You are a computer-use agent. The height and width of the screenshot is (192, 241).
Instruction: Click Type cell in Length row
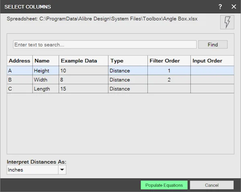tap(128, 89)
